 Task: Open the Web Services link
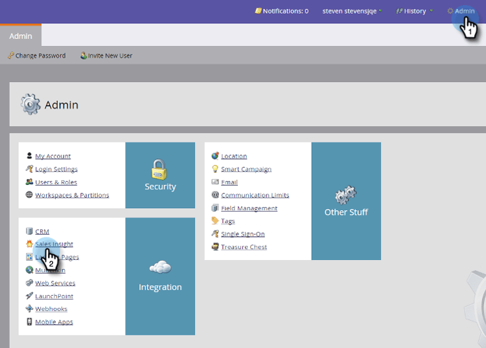(x=55, y=283)
